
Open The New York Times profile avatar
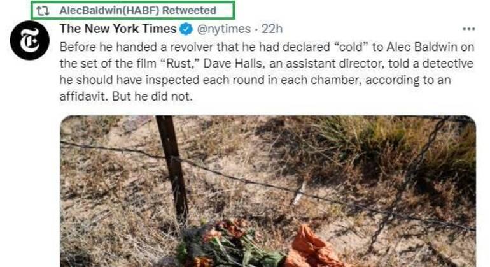coord(30,40)
